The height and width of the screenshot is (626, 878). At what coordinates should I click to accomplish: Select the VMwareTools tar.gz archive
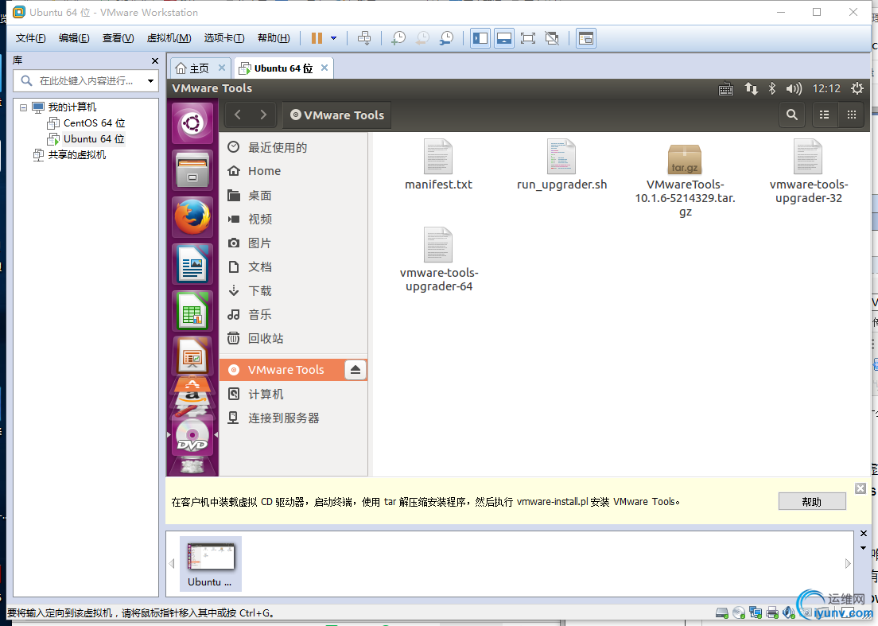tap(685, 179)
